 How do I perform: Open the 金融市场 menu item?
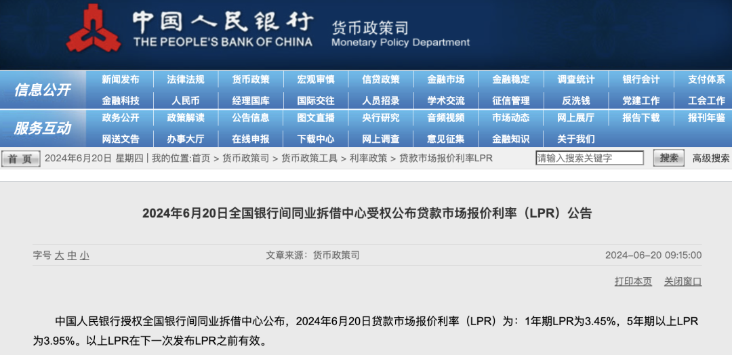[x=446, y=80]
